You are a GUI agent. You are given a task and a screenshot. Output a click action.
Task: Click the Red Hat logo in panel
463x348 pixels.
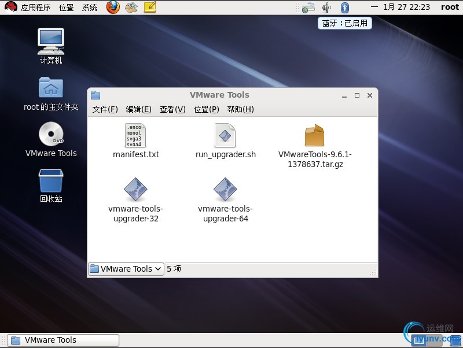click(x=10, y=7)
